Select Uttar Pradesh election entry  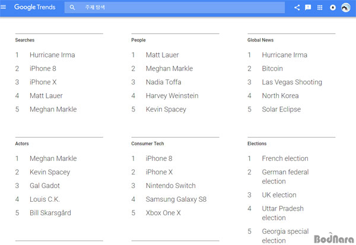click(282, 213)
